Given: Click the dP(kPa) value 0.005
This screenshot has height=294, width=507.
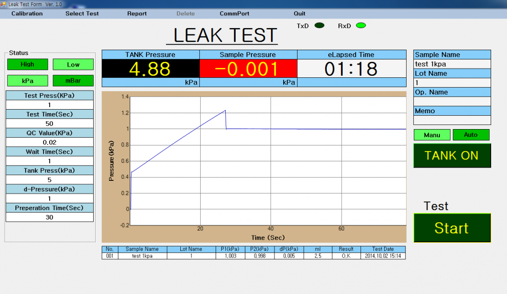Looking at the screenshot, I should [x=289, y=256].
